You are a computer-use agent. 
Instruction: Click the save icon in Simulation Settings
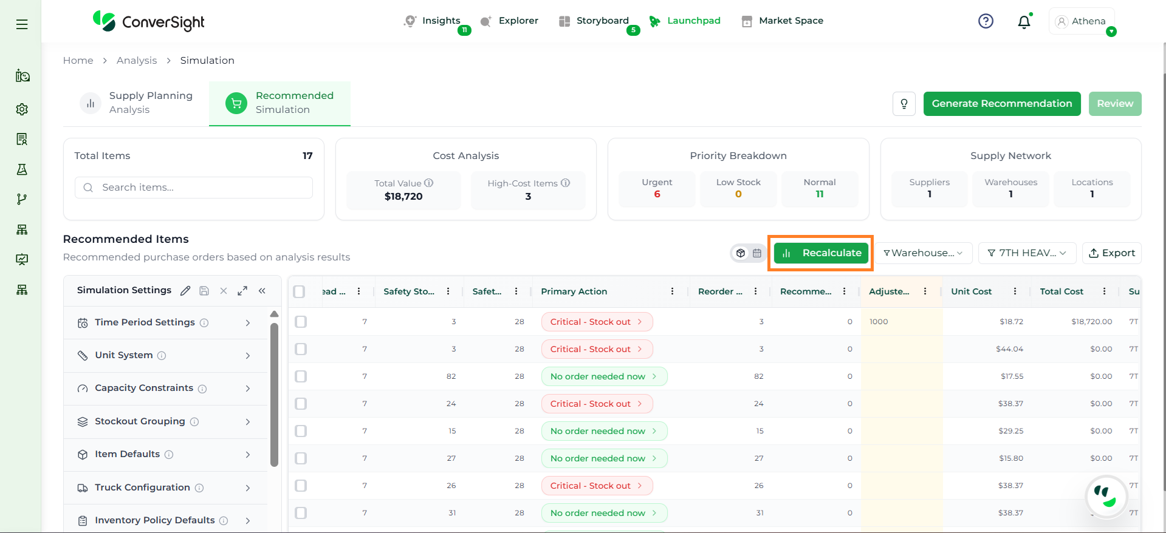(204, 291)
